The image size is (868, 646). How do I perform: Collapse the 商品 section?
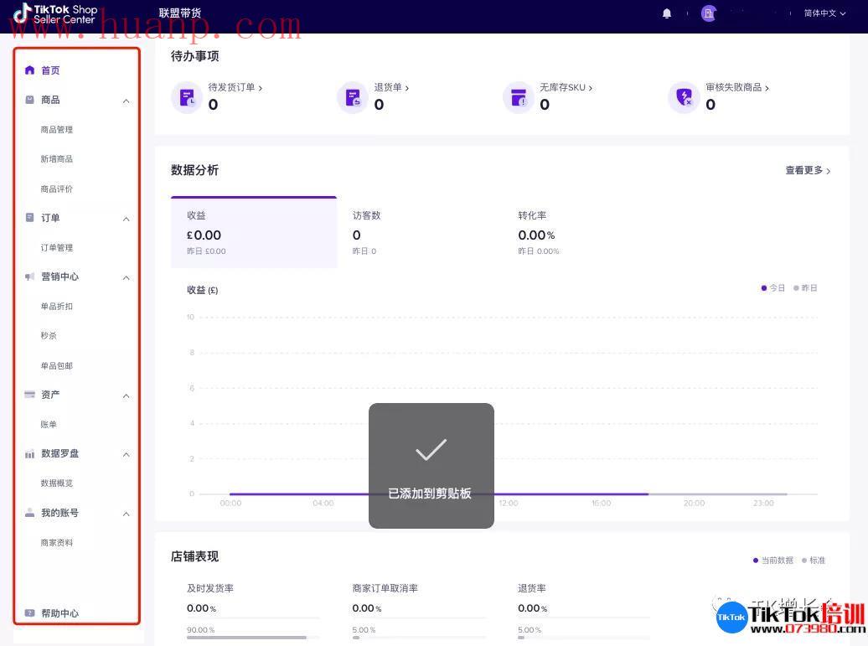tap(127, 101)
